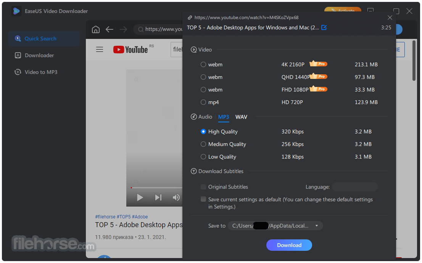Maximize the EaseUS window
Screen dimensions: 422x263
tap(396, 11)
